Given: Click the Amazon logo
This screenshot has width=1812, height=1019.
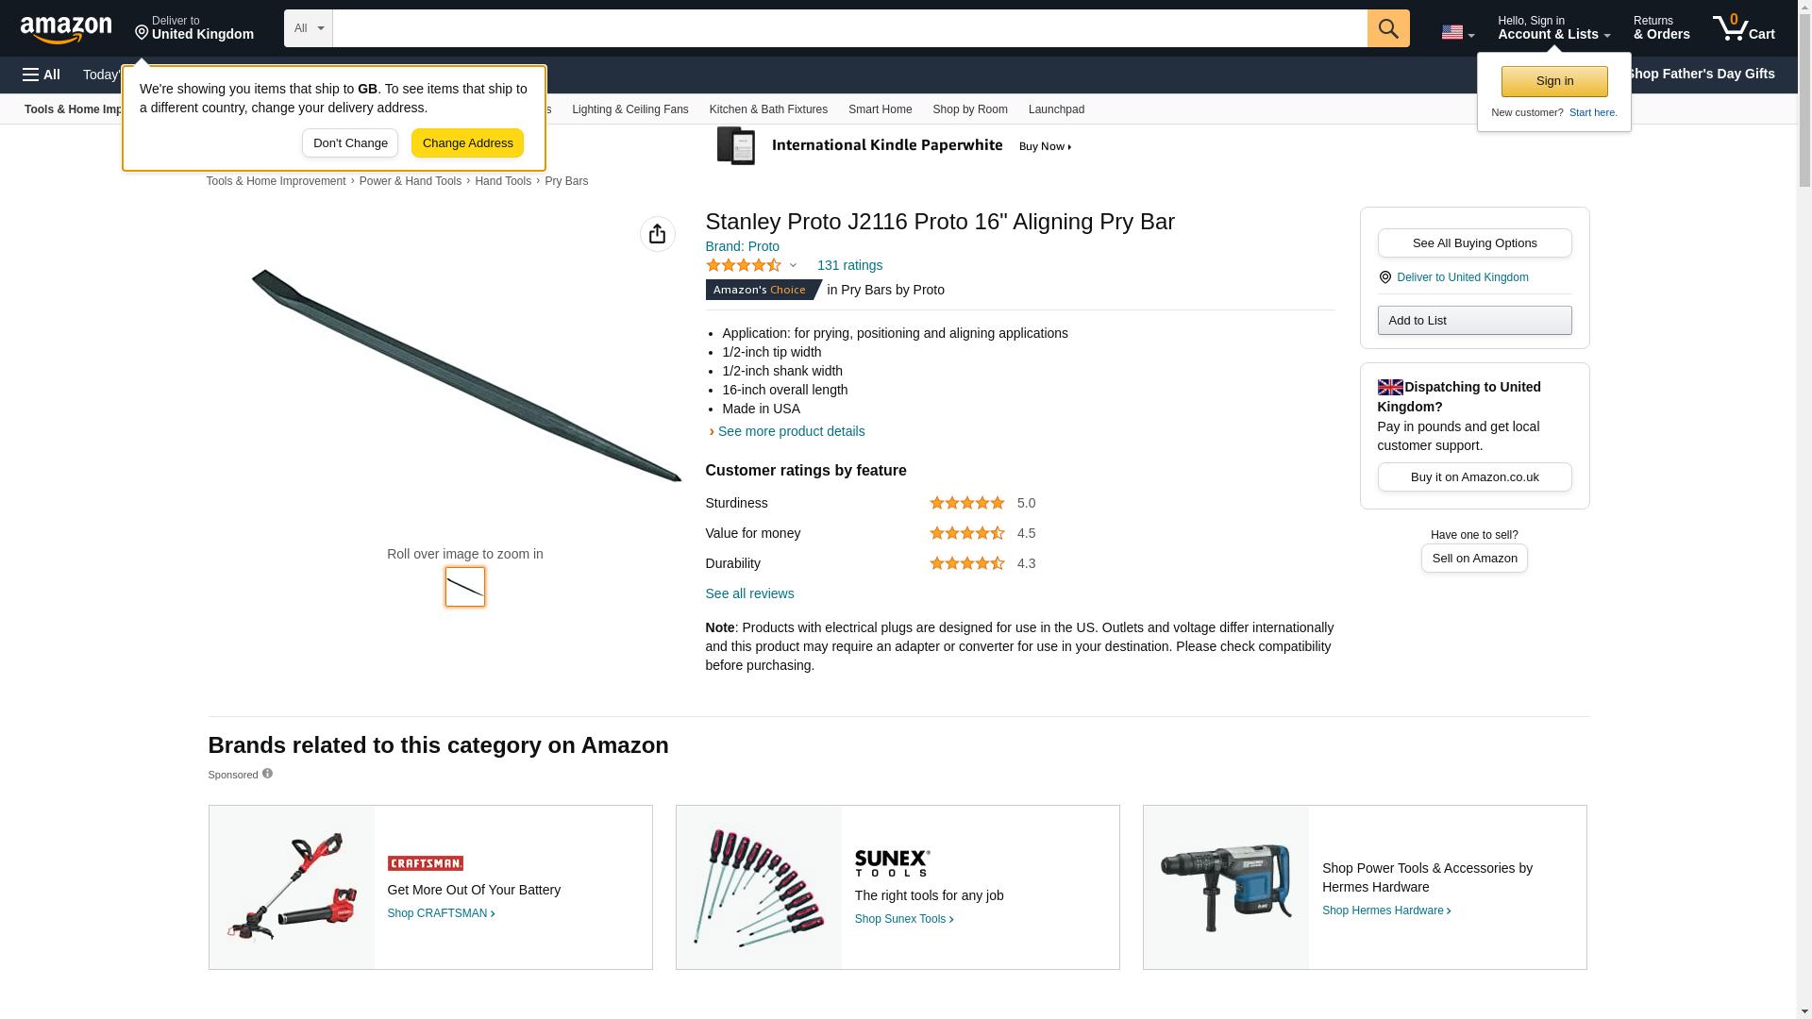Looking at the screenshot, I should (66, 29).
